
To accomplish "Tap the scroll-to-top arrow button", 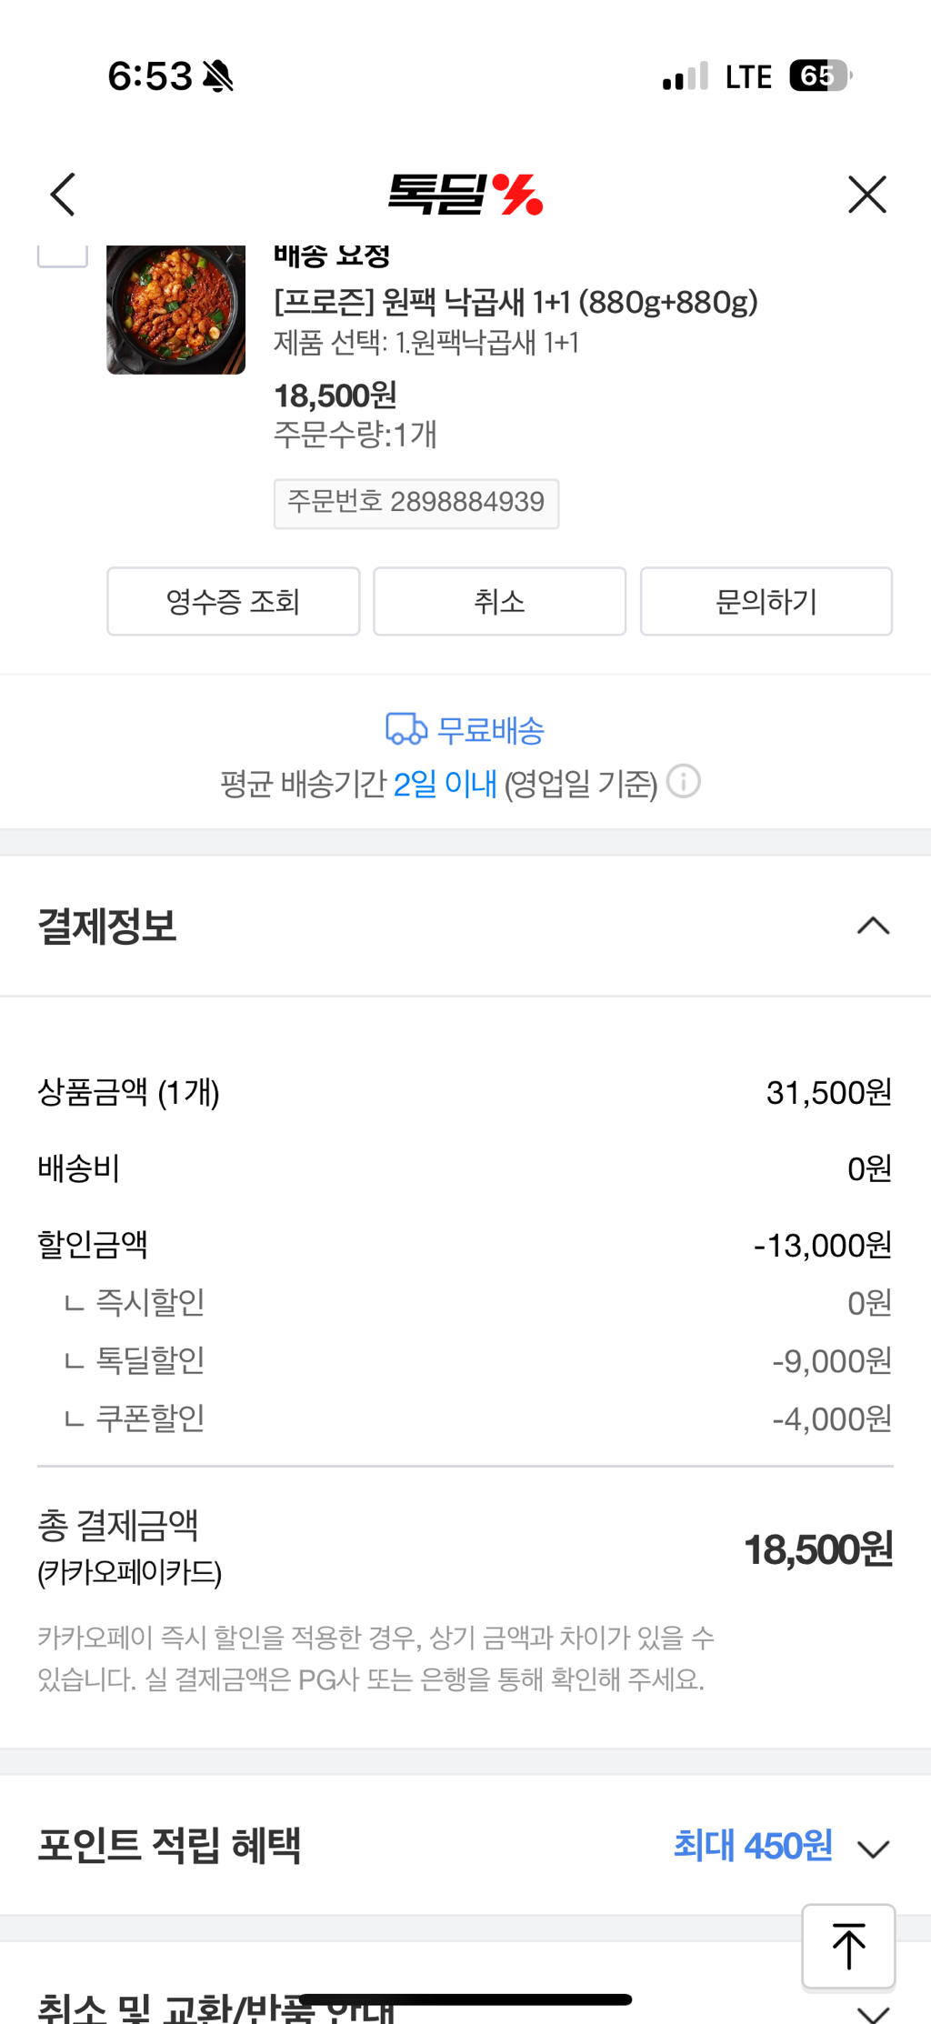I will (x=848, y=1946).
